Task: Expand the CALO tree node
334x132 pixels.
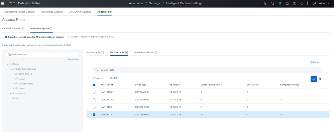Action: (13, 79)
